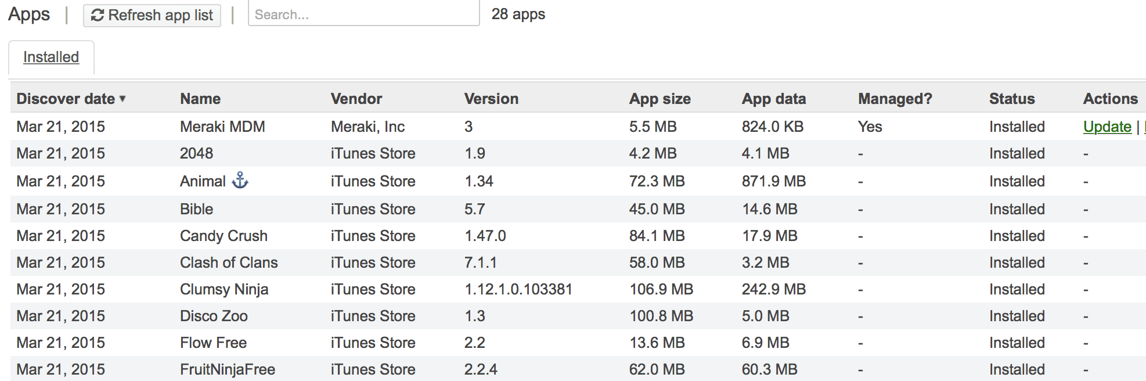
Task: Click the 100.8 MB app size cell
Action: point(661,316)
